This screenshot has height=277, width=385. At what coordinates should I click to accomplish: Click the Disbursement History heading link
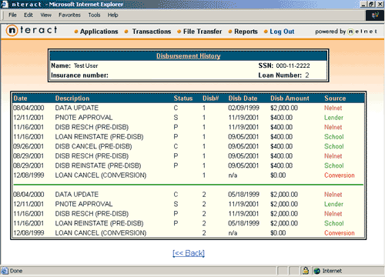(189, 56)
